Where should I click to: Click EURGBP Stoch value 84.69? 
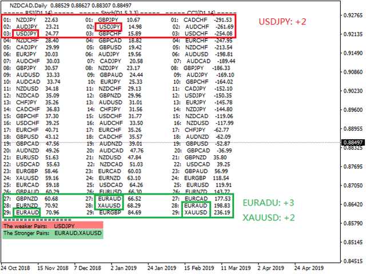click(134, 212)
